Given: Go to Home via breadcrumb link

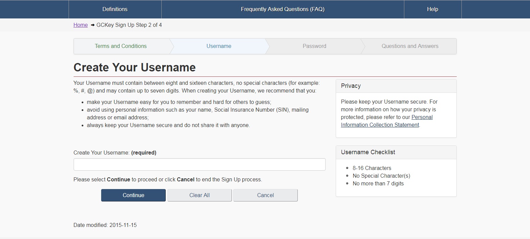Looking at the screenshot, I should [x=81, y=25].
